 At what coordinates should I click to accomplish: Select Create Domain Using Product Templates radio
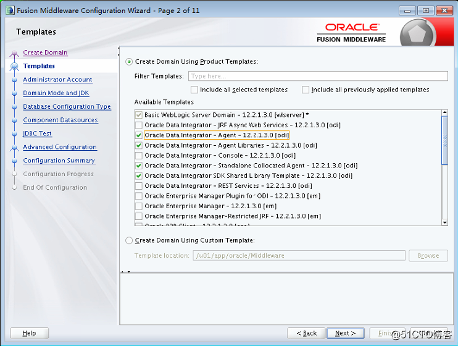pos(129,62)
